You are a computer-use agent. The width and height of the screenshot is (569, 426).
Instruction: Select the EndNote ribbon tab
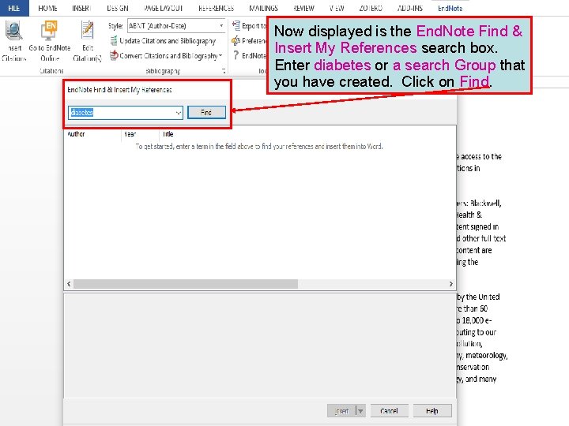(x=450, y=8)
